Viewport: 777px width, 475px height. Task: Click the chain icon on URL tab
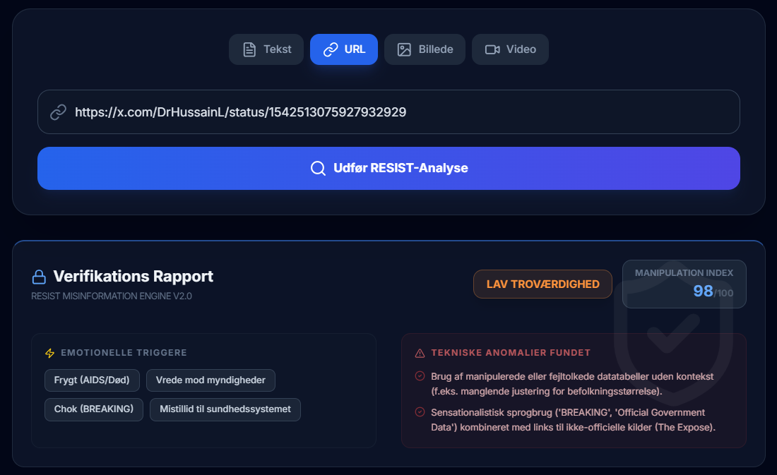(x=331, y=49)
